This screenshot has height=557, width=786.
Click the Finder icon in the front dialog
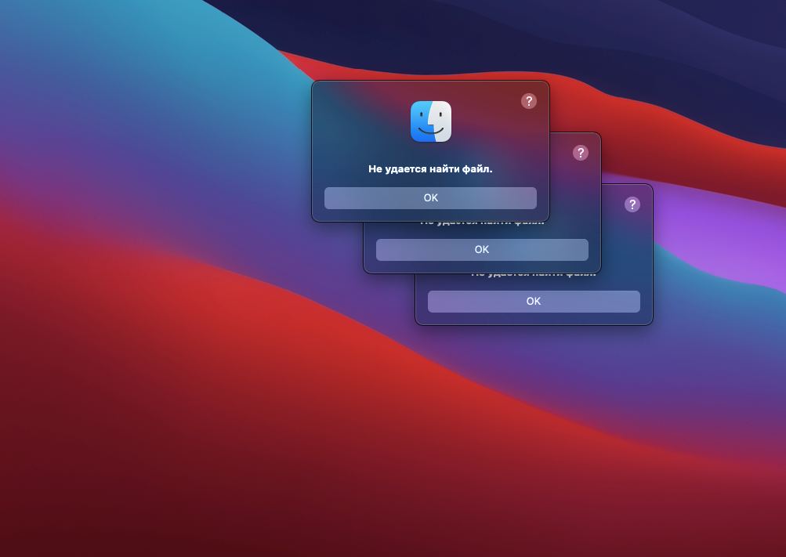point(430,121)
